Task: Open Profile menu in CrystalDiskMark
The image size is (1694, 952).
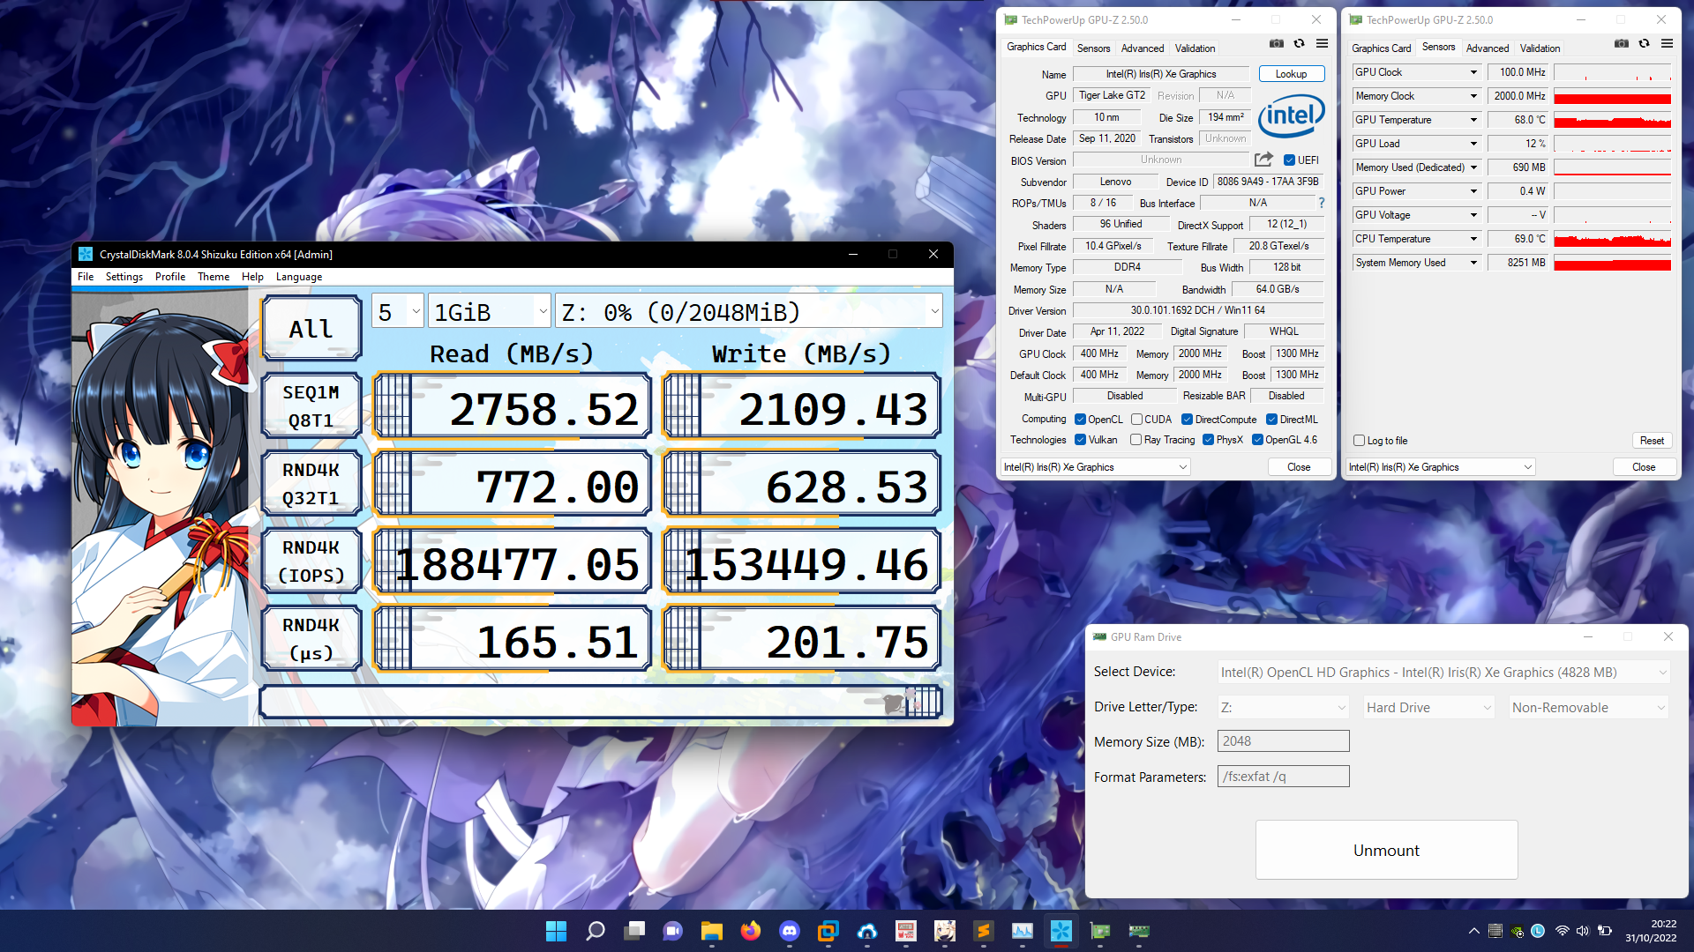Action: pyautogui.click(x=170, y=277)
